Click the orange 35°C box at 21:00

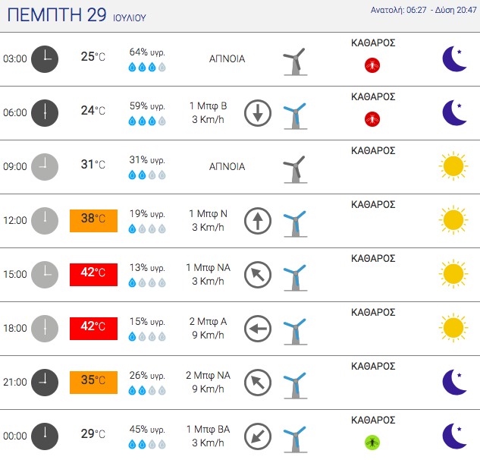94,382
